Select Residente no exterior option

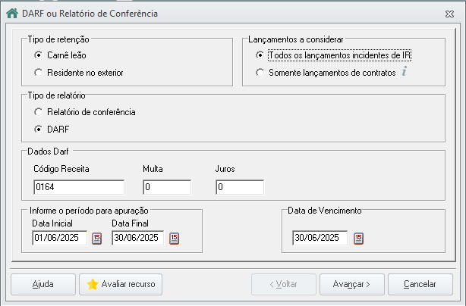pos(38,73)
